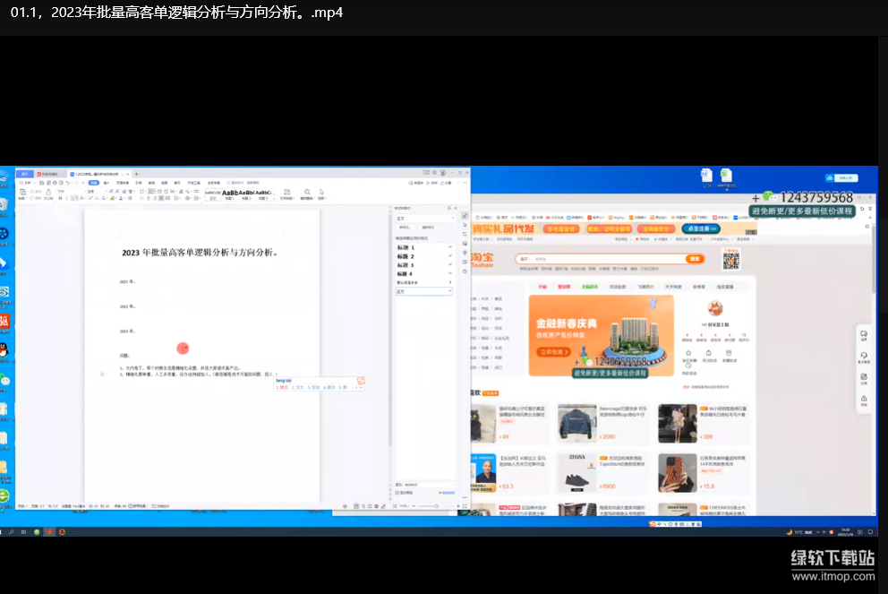Click the styles pencil icon in right sidebar
The width and height of the screenshot is (888, 594).
(x=465, y=216)
